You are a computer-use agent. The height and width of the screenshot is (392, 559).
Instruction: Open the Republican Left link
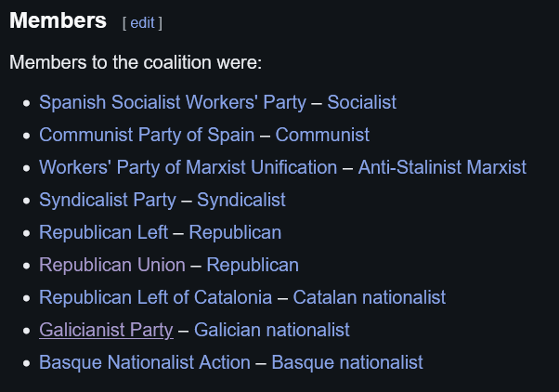(103, 232)
